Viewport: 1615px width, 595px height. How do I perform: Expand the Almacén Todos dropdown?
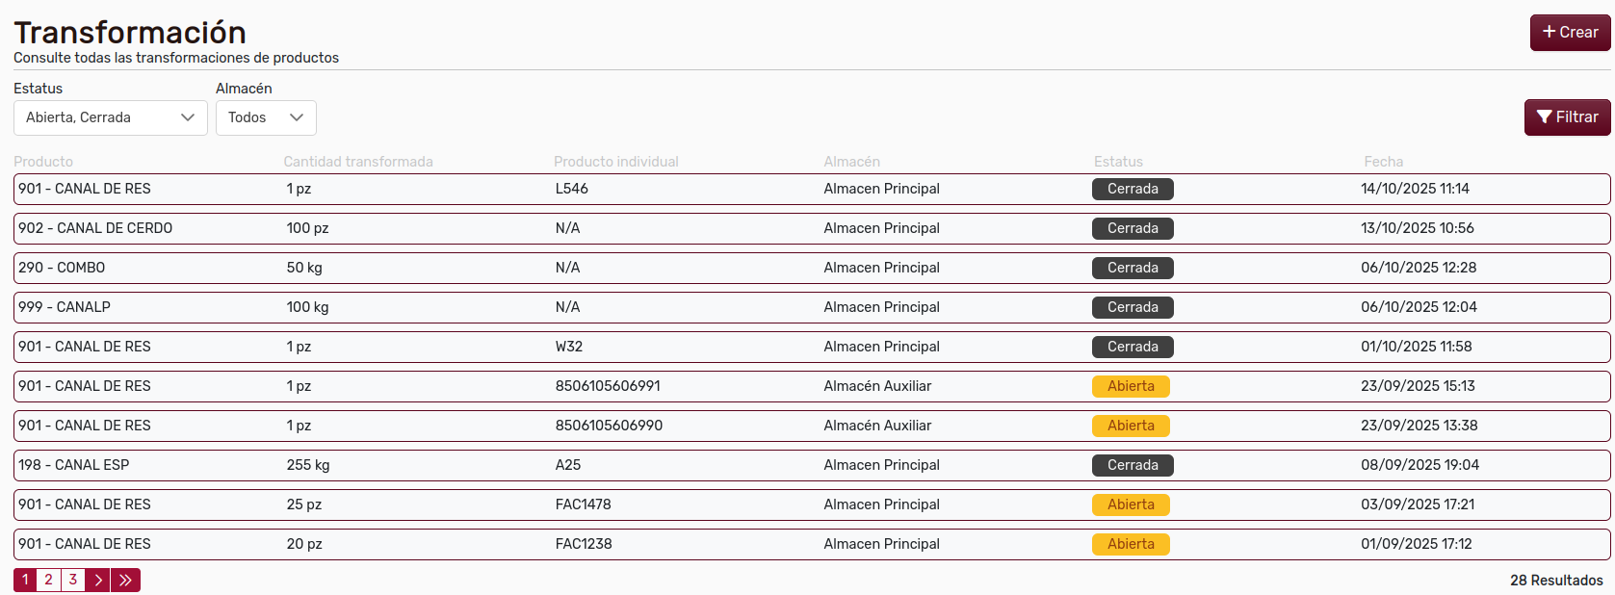(x=266, y=117)
